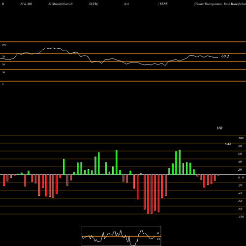Click the MR axis label -100
The height and width of the screenshot is (246, 246).
241,217
